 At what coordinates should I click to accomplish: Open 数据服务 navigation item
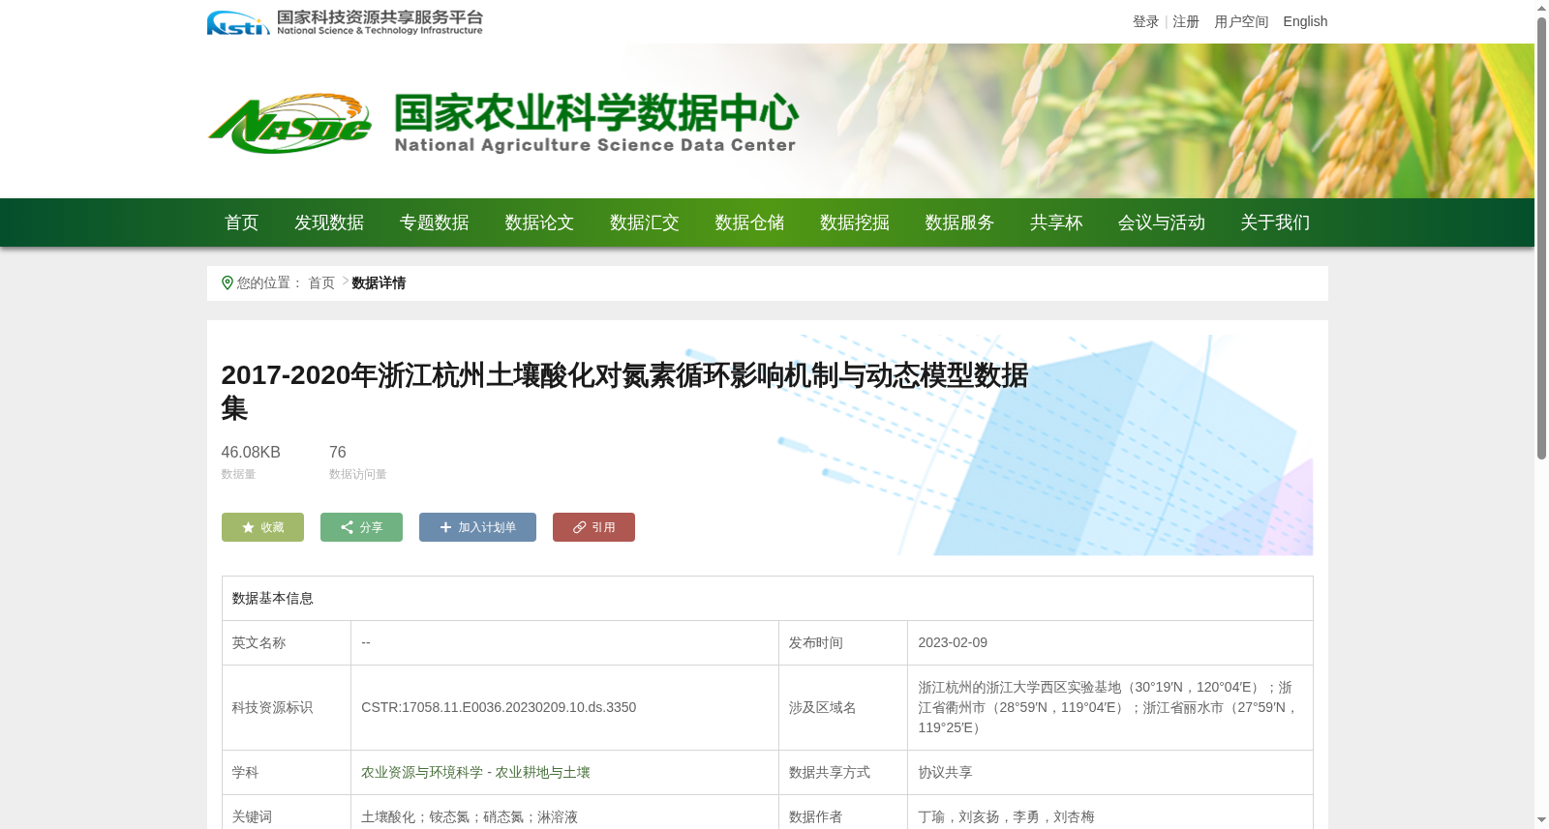(x=959, y=223)
